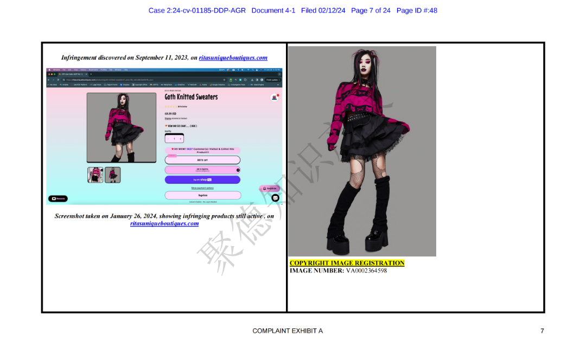
Task: Select second product thumbnail under main image
Action: [x=112, y=175]
